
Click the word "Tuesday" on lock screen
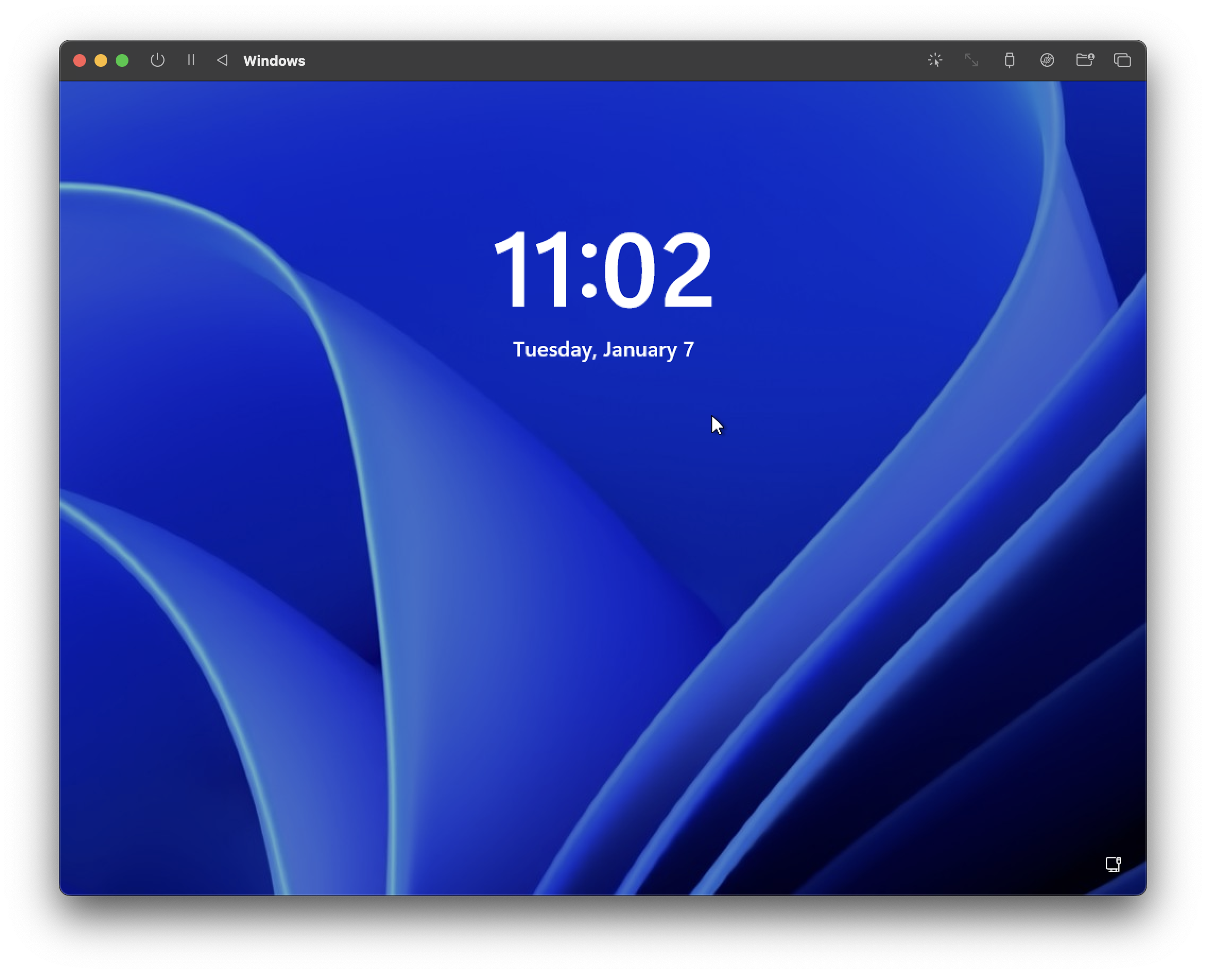tap(553, 350)
